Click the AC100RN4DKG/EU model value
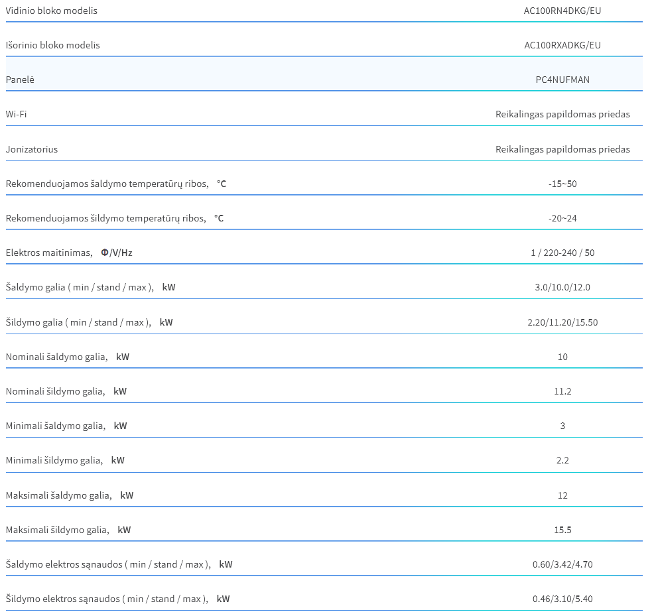Viewport: 658px width, 614px height. (x=562, y=11)
